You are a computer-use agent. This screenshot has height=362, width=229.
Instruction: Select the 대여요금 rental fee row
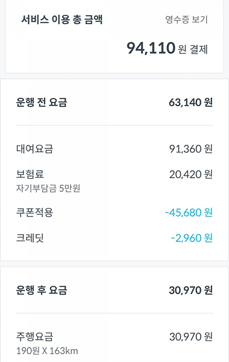[x=114, y=149]
